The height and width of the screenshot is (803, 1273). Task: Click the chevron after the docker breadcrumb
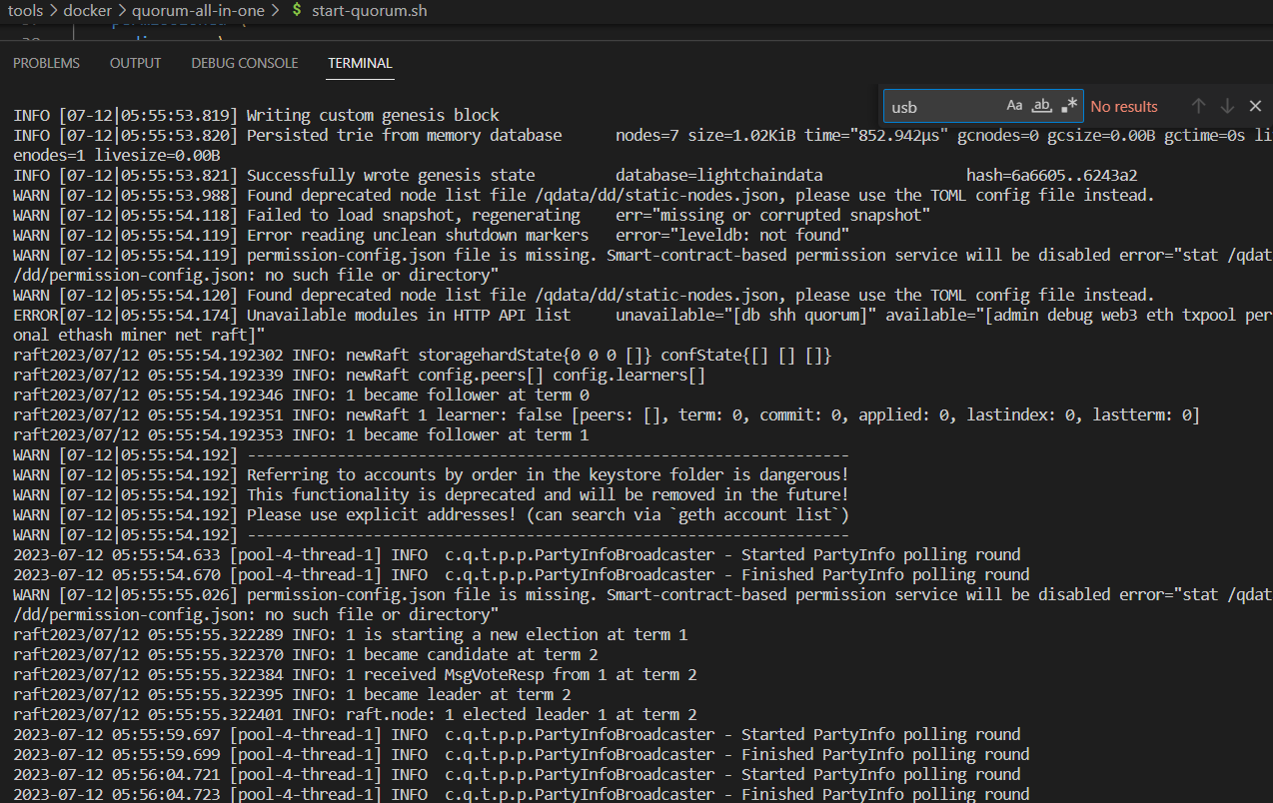click(121, 11)
